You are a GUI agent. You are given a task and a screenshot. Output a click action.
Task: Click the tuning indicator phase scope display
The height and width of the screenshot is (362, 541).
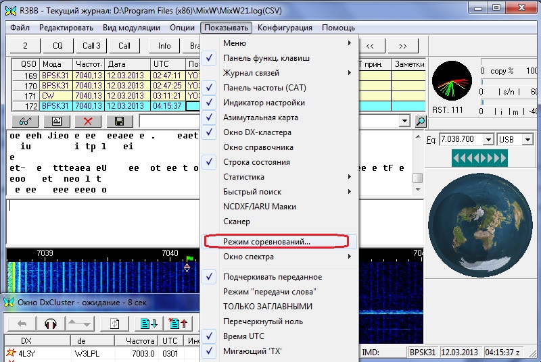(x=452, y=82)
